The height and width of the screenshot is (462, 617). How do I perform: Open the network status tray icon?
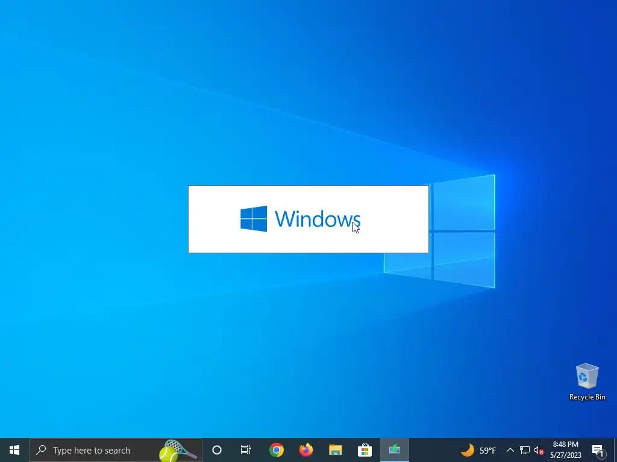tap(525, 450)
